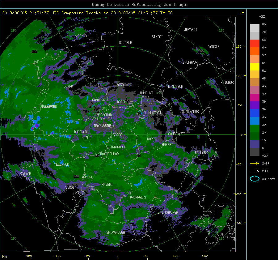The width and height of the screenshot is (278, 260).
Task: Select the SINDHANUR label
Action: (190, 112)
